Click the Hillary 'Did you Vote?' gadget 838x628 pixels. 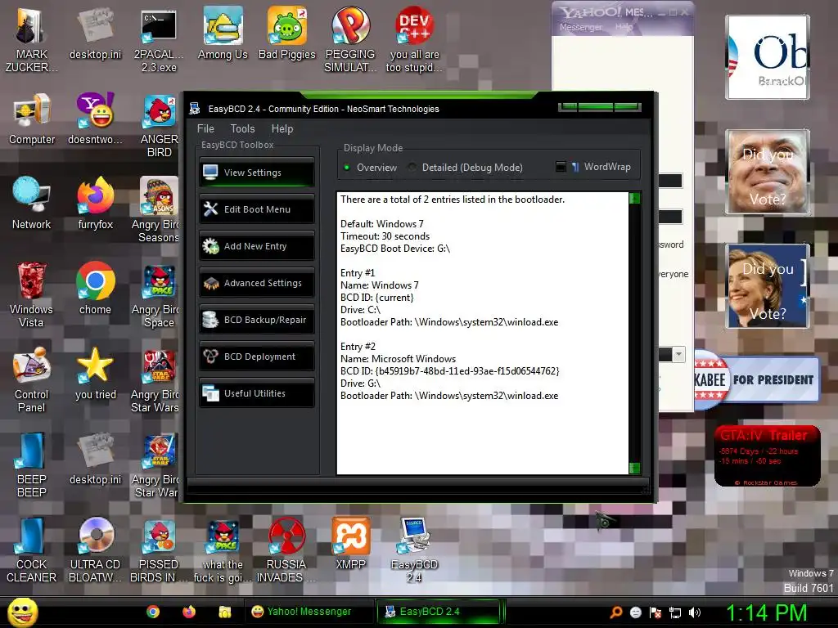pos(768,286)
